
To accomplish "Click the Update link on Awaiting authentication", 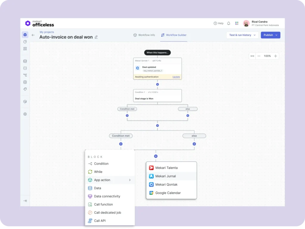I will 176,77.
